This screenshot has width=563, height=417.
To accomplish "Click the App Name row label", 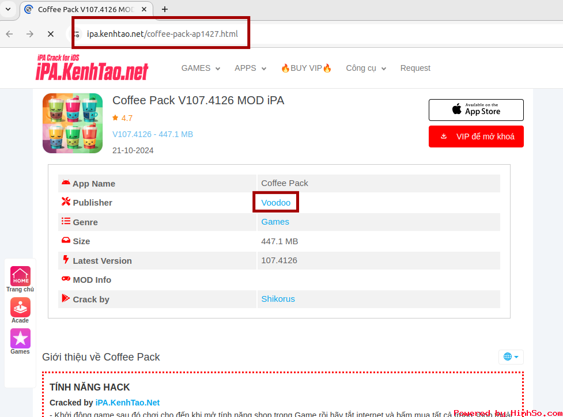I will (94, 184).
